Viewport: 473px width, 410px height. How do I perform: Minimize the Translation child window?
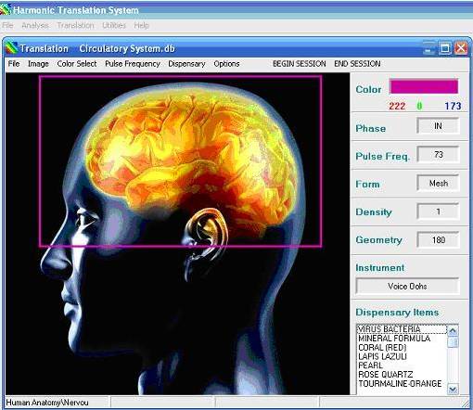tap(429, 48)
